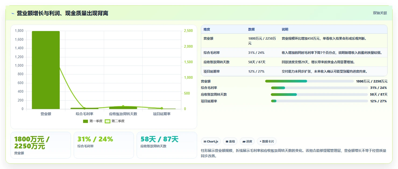The height and width of the screenshot is (169, 398).
Task: Click 营业额 in the table's first row
Action: 208,39
